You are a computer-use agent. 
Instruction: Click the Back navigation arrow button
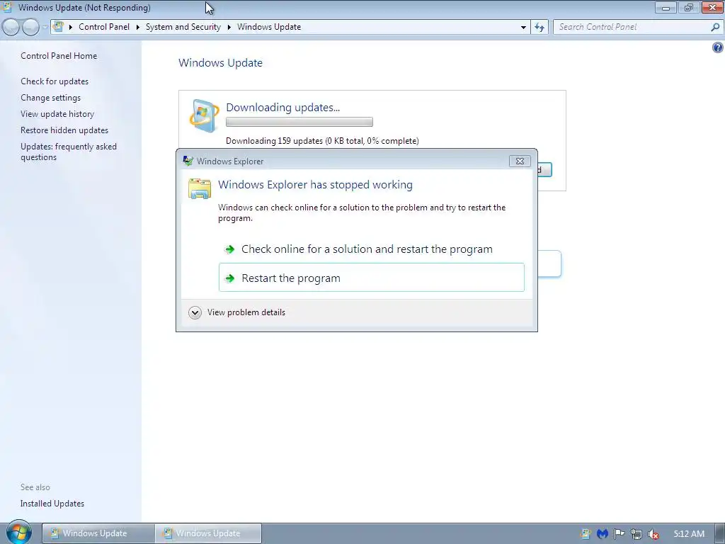[11, 28]
